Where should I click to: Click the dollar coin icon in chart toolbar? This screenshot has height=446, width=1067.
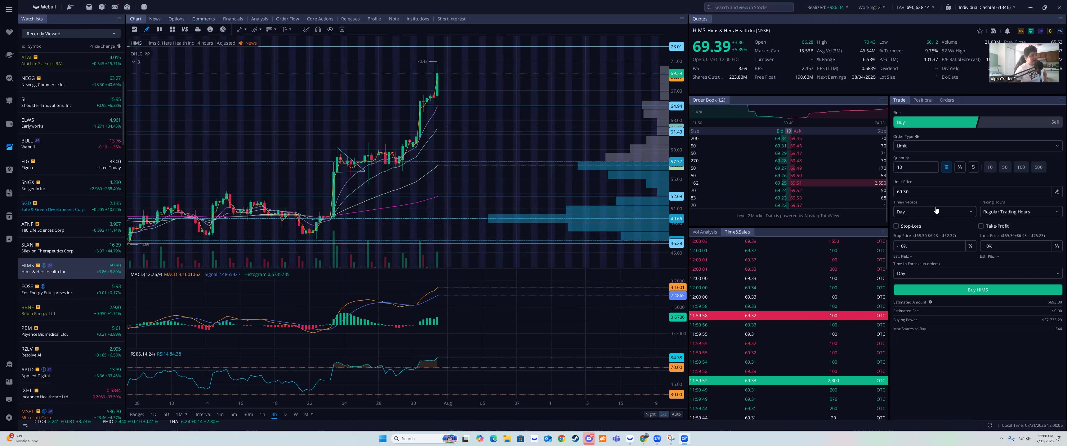click(x=210, y=29)
